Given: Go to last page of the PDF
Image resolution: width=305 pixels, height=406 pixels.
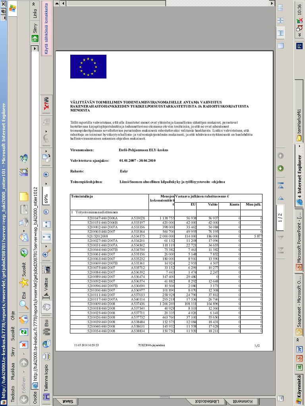Looking at the screenshot, I should 281,186.
